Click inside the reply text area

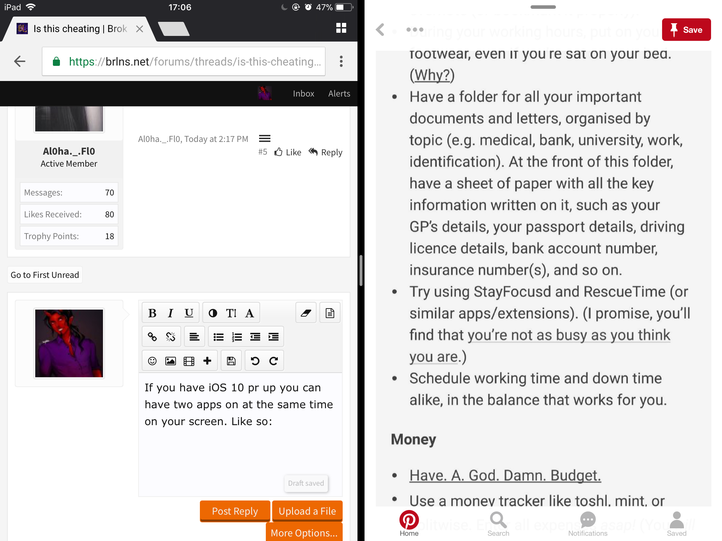point(240,434)
